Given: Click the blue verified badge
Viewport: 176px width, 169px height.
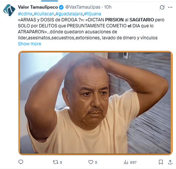Looking at the screenshot, I should coord(61,7).
